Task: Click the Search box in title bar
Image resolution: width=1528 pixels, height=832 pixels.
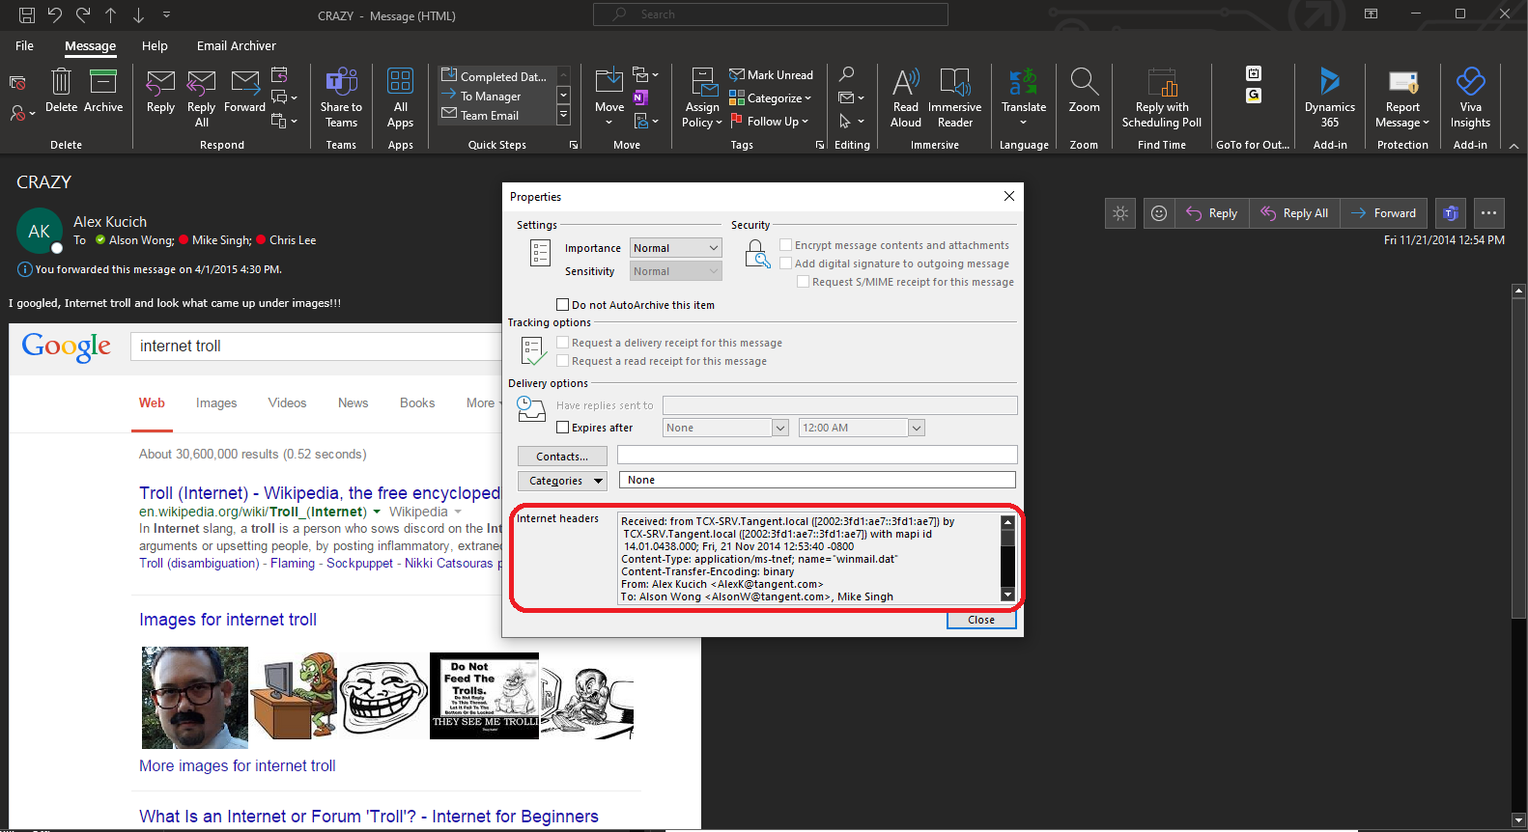Action: [771, 14]
